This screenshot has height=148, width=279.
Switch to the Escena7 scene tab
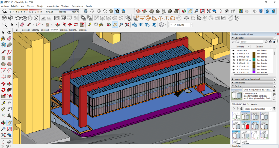(x=73, y=30)
